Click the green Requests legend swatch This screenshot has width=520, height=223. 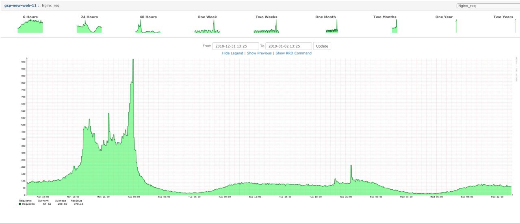[20, 204]
